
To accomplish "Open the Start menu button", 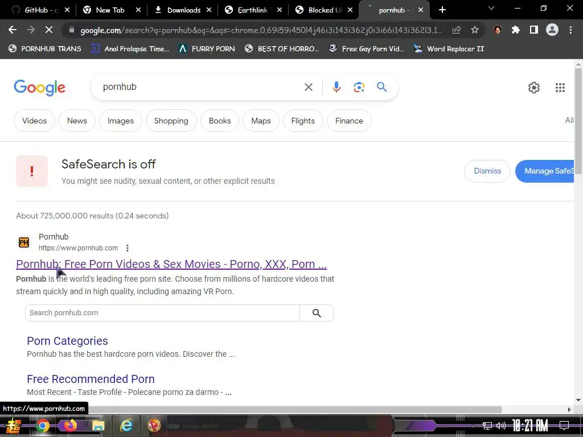I will pos(14,426).
